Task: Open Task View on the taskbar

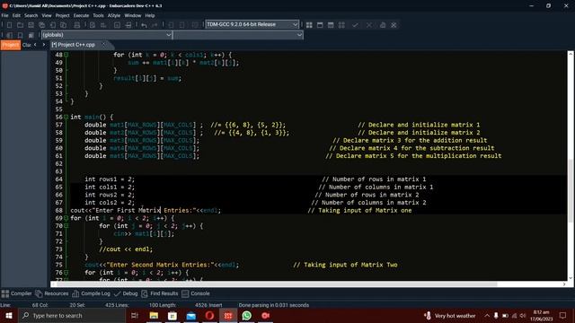Action: click(x=135, y=315)
